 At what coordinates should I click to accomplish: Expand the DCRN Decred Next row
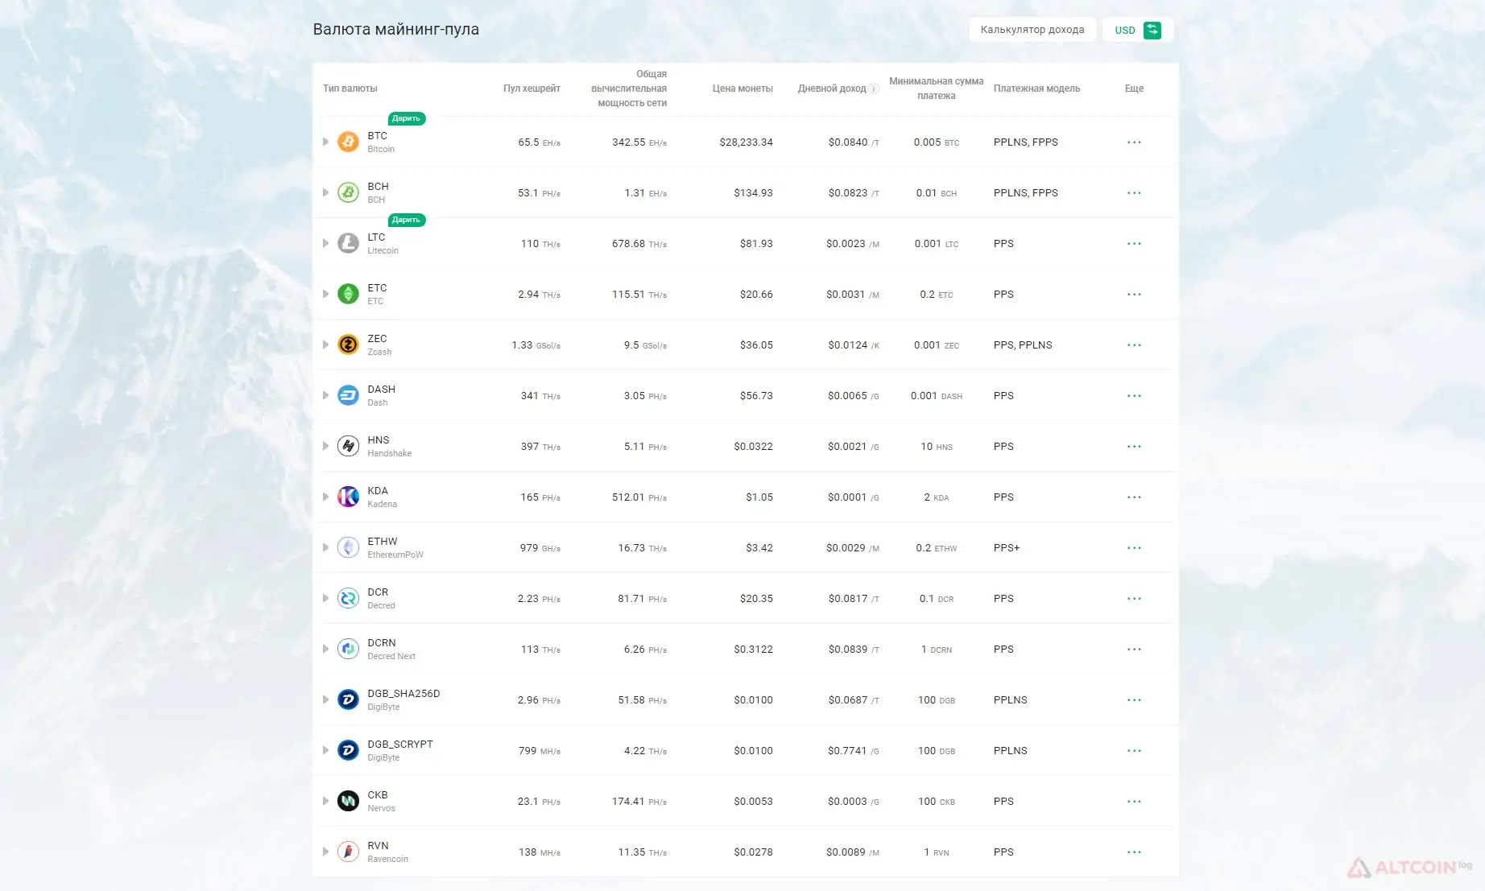pos(325,649)
